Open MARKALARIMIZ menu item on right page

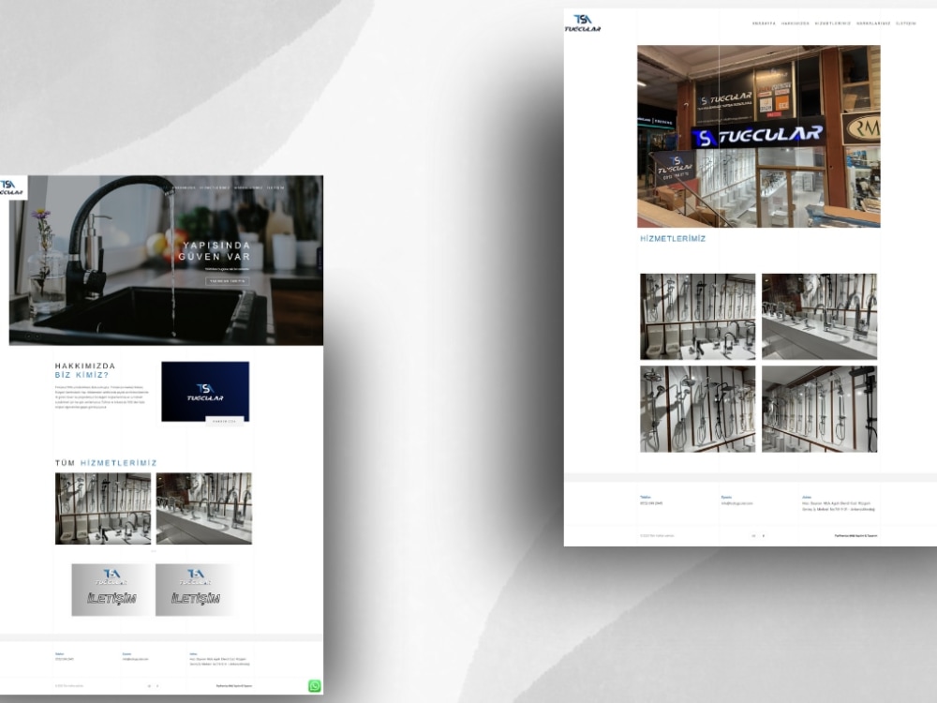[x=873, y=23]
